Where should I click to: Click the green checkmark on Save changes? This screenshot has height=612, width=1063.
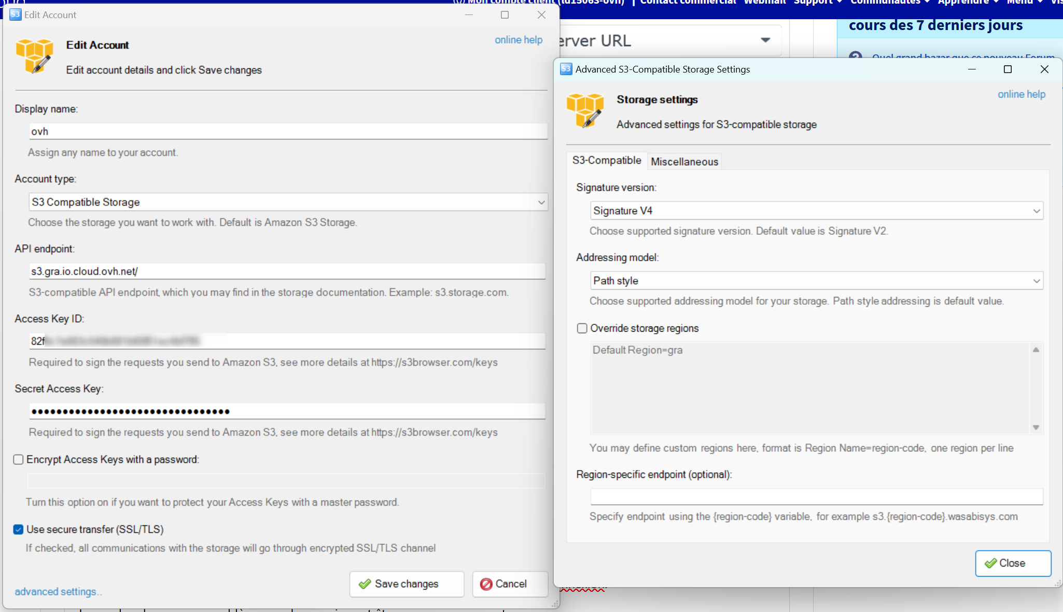coord(365,584)
